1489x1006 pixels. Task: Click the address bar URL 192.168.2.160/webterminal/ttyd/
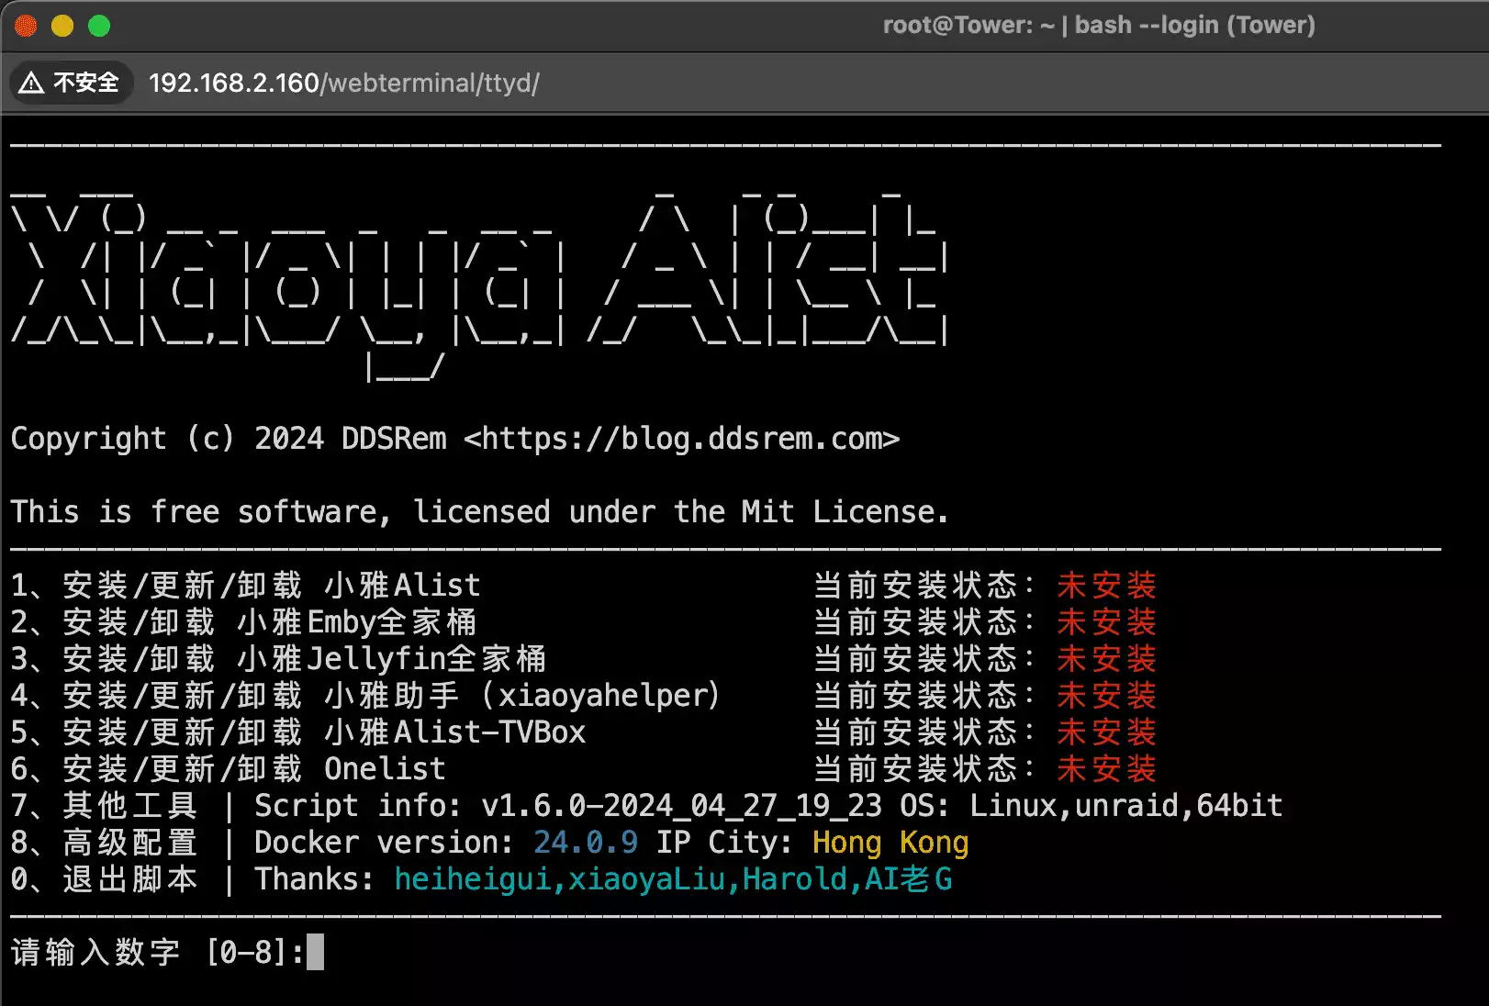(x=343, y=84)
